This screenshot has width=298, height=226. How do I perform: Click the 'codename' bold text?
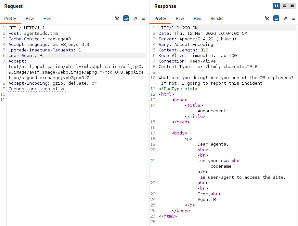point(221,166)
